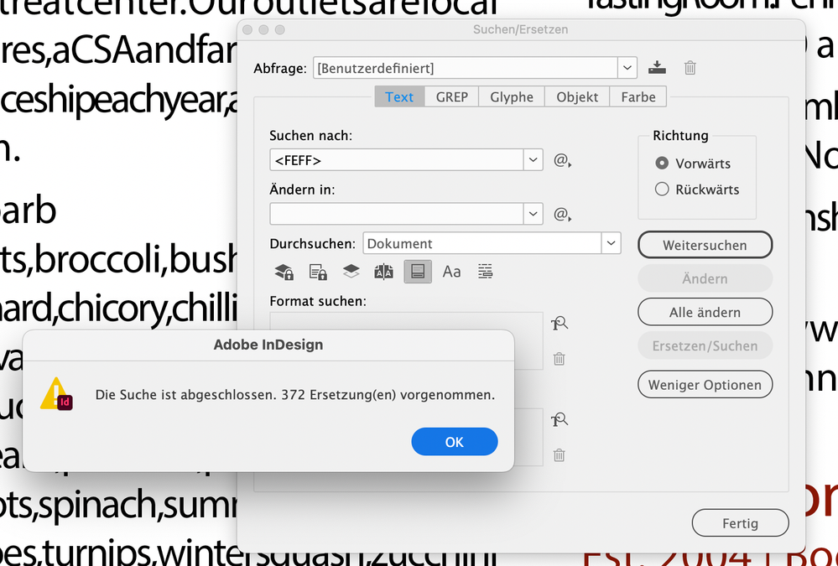
Task: Switch to the Objekt tab
Action: [577, 96]
